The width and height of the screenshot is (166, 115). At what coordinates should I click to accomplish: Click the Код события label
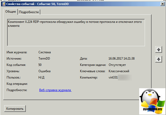pos(16,65)
